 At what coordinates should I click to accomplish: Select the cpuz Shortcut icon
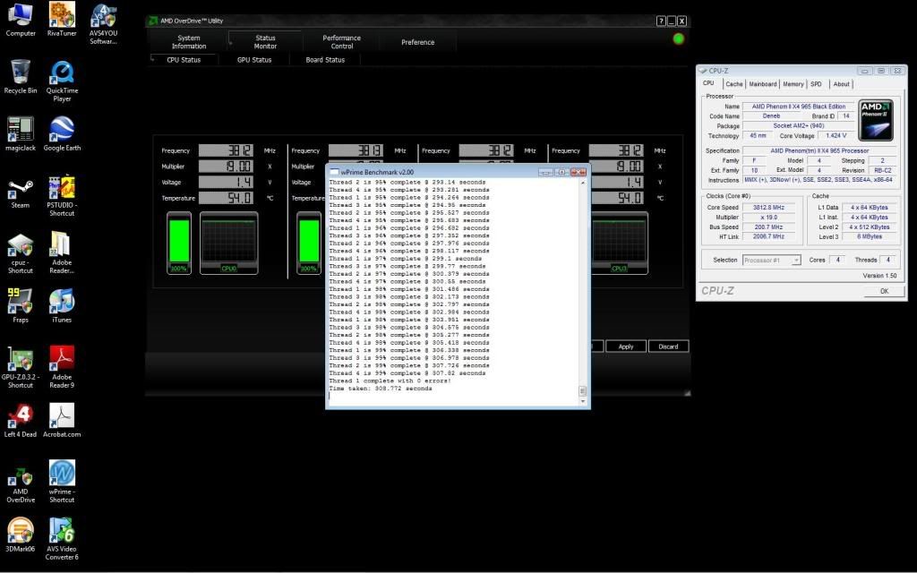21,253
